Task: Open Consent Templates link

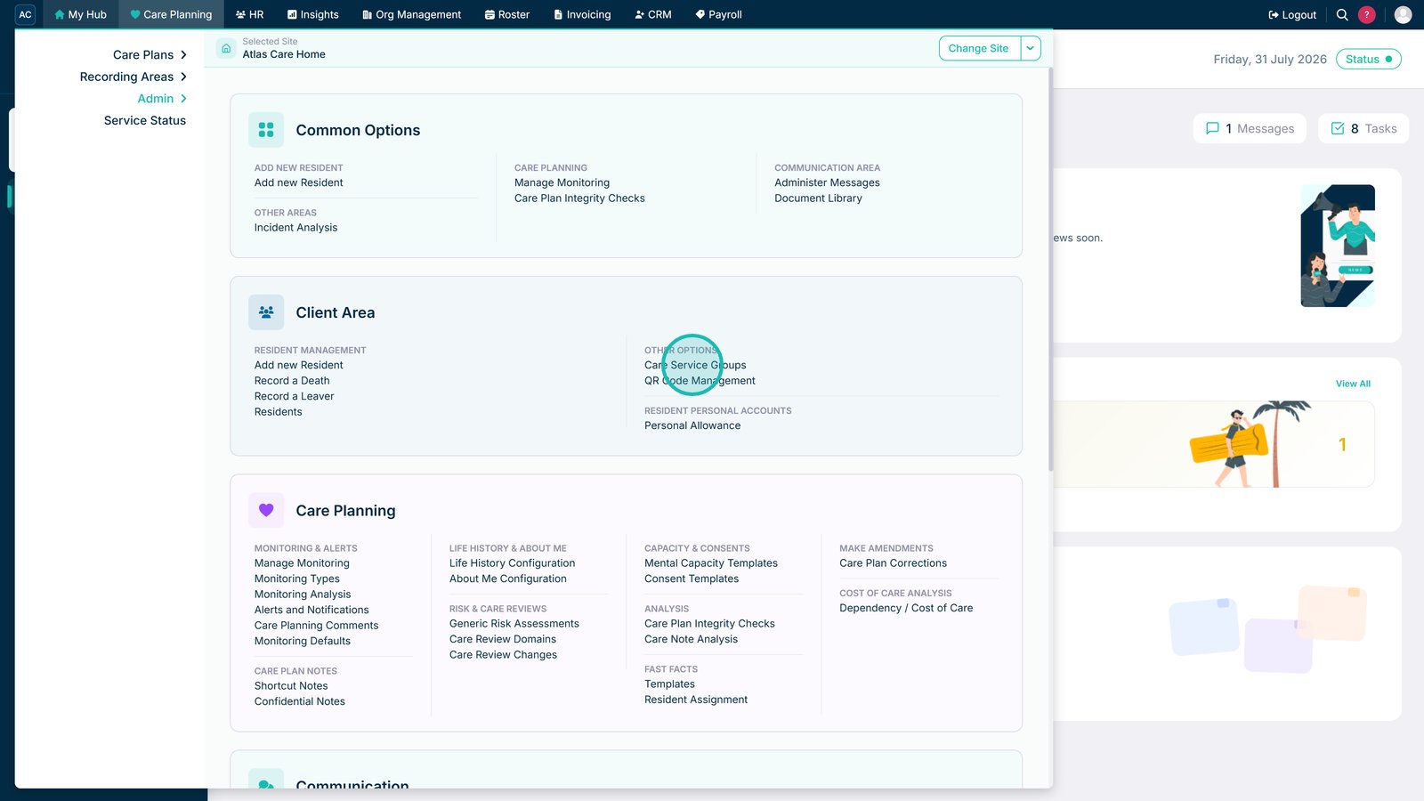Action: click(692, 578)
